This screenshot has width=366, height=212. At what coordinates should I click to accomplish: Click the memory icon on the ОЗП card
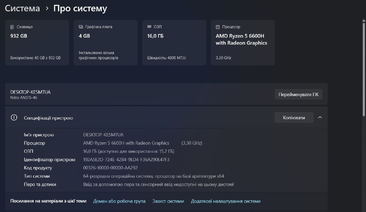tap(149, 26)
